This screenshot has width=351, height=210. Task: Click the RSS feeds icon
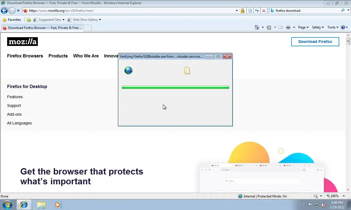coord(269,27)
